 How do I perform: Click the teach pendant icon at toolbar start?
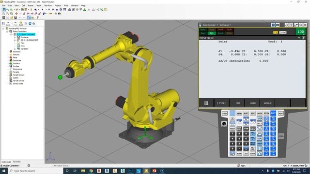3,10
